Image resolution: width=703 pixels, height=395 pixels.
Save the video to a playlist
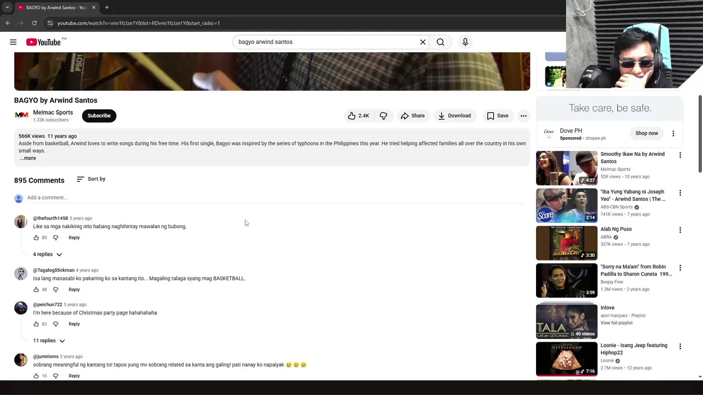498,116
